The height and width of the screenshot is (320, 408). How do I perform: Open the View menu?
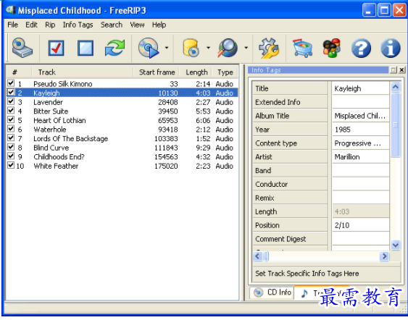pyautogui.click(x=137, y=25)
